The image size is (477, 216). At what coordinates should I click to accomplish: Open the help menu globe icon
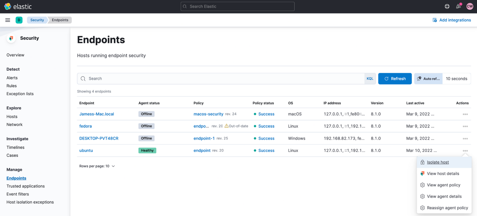coord(447,6)
